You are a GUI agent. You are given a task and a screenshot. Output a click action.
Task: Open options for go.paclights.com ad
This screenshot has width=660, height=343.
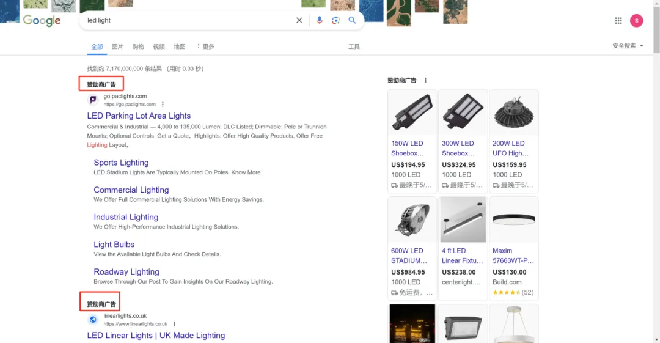pyautogui.click(x=163, y=105)
